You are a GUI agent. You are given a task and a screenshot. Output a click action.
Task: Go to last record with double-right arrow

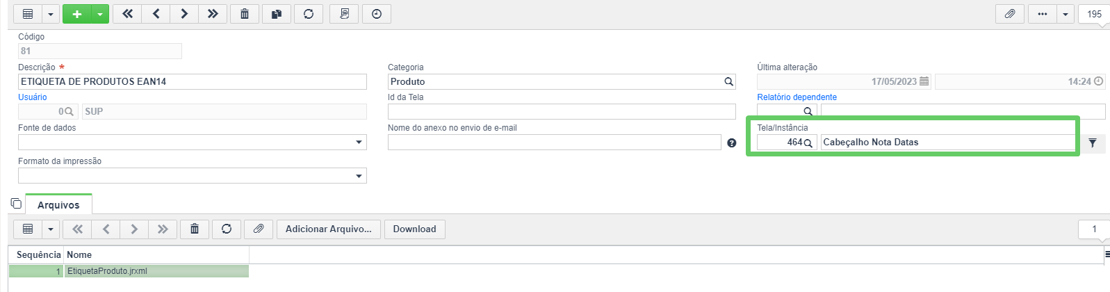point(213,14)
